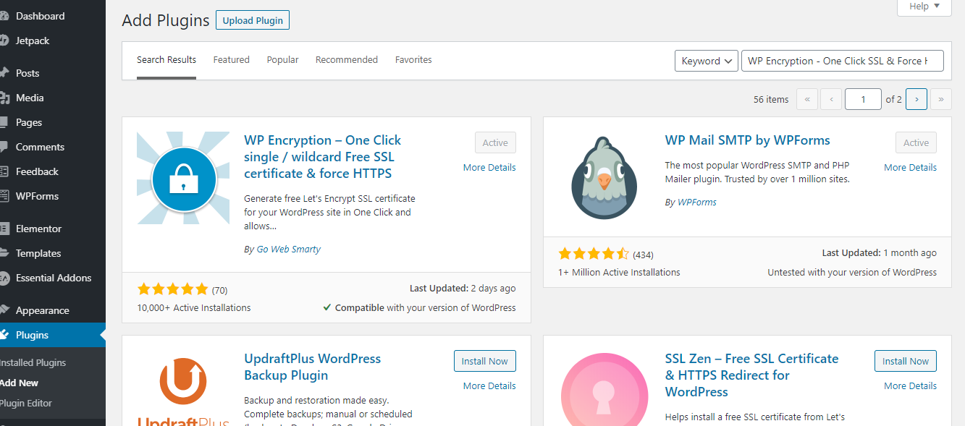
Task: Open the Popular plugins tab
Action: (282, 60)
